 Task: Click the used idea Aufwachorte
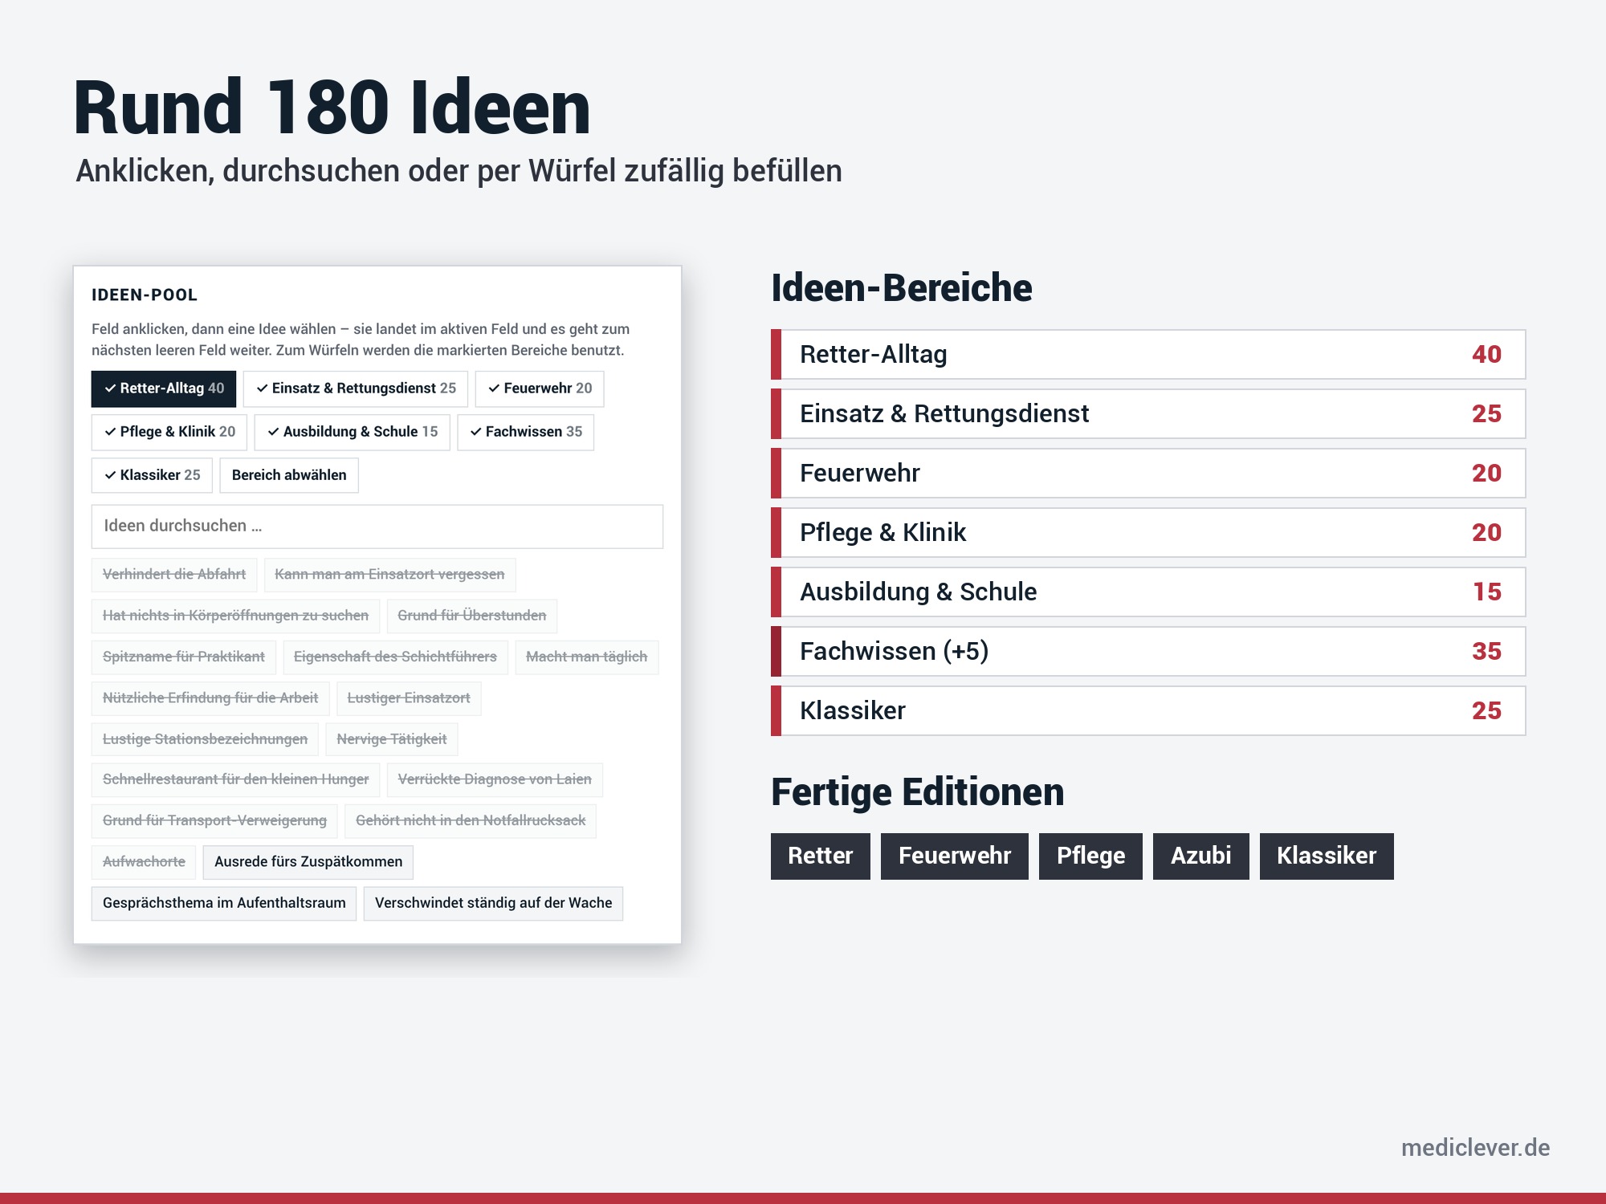point(144,862)
